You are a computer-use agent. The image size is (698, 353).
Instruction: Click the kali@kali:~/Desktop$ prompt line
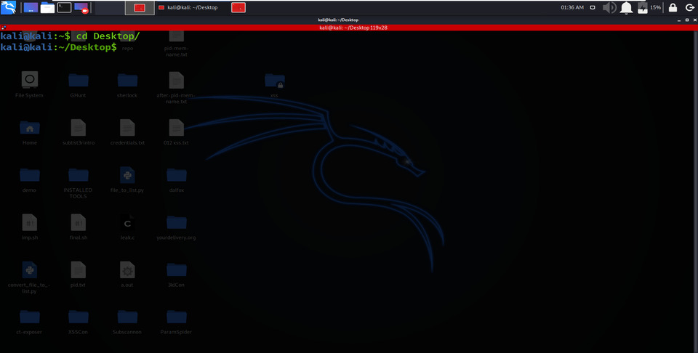(58, 47)
